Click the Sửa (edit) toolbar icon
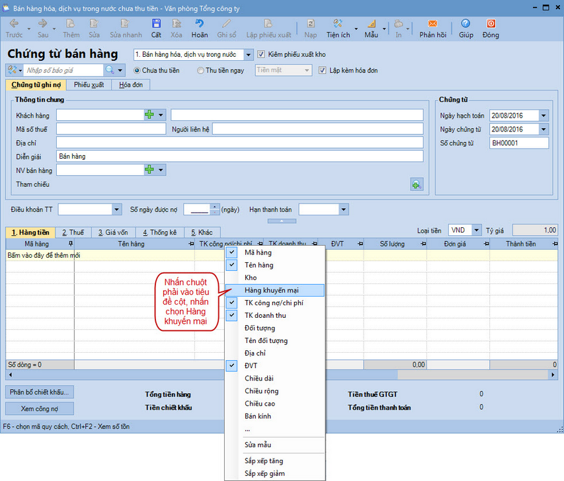 click(94, 24)
